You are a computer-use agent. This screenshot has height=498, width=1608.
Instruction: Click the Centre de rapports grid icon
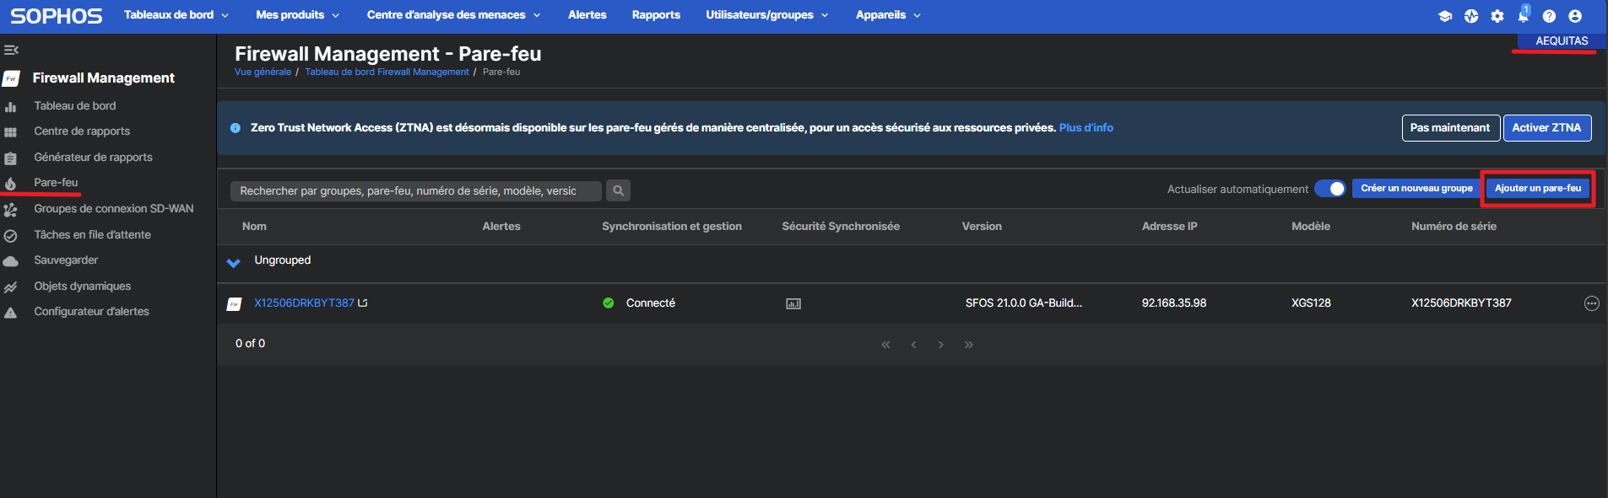point(10,132)
